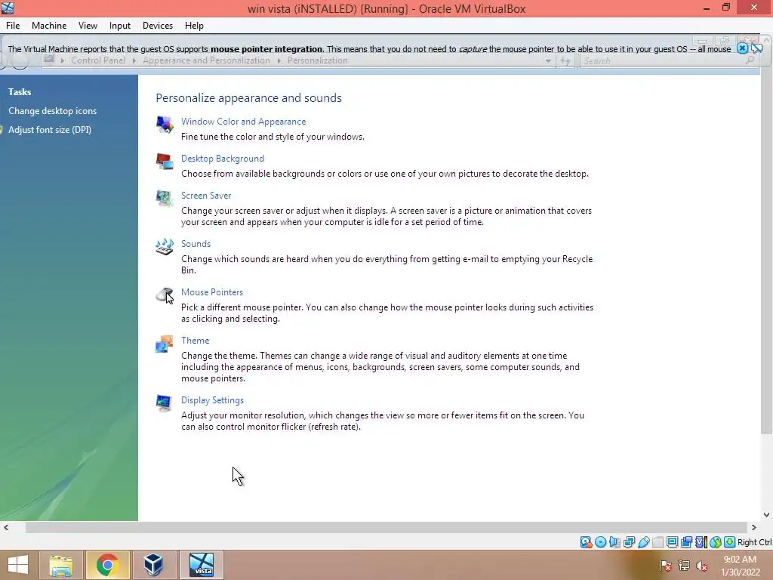Open the Window Color and Appearance link

pos(244,122)
